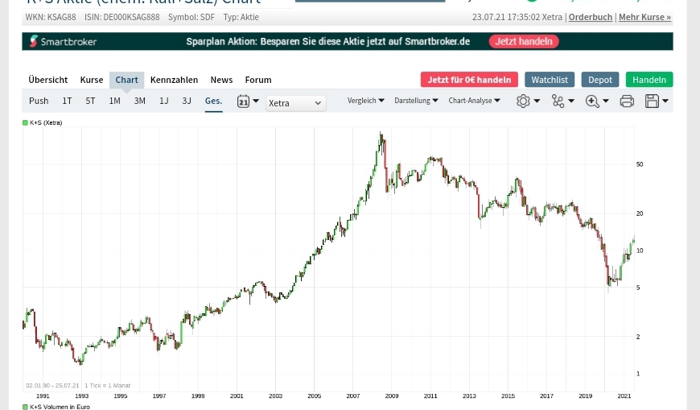Expand the Chart-Analyse dropdown
The image size is (700, 410).
474,101
